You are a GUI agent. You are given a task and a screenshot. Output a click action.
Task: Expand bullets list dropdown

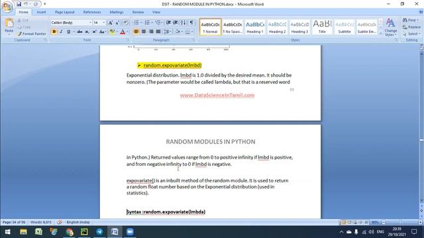[141, 22]
